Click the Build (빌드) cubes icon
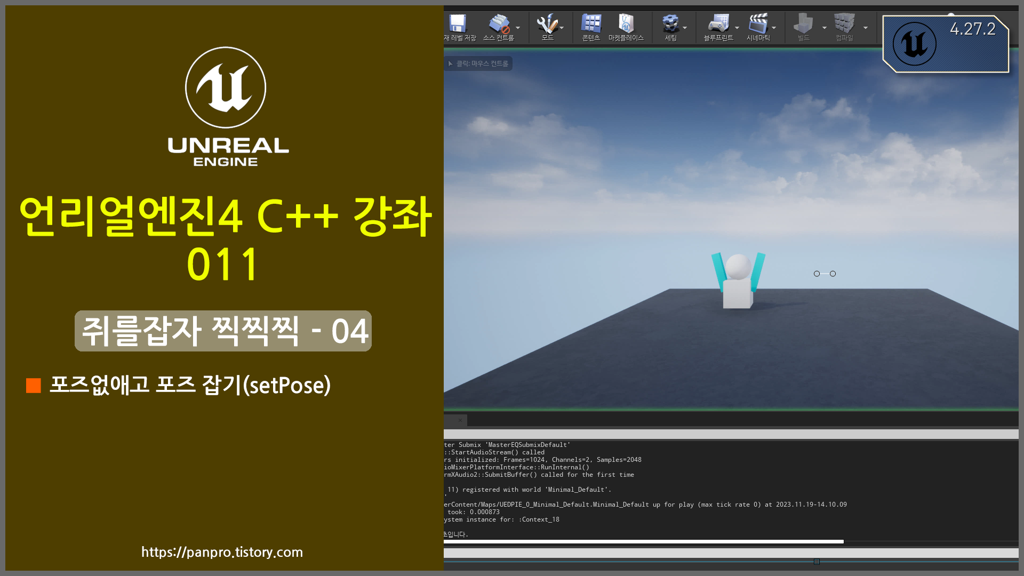This screenshot has height=576, width=1024. pyautogui.click(x=803, y=24)
